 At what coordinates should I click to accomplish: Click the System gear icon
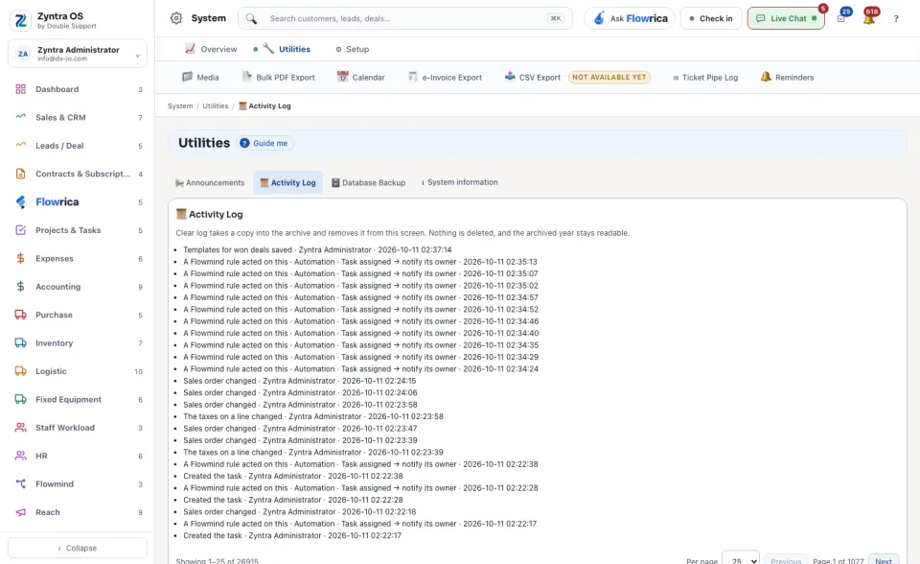tap(176, 18)
